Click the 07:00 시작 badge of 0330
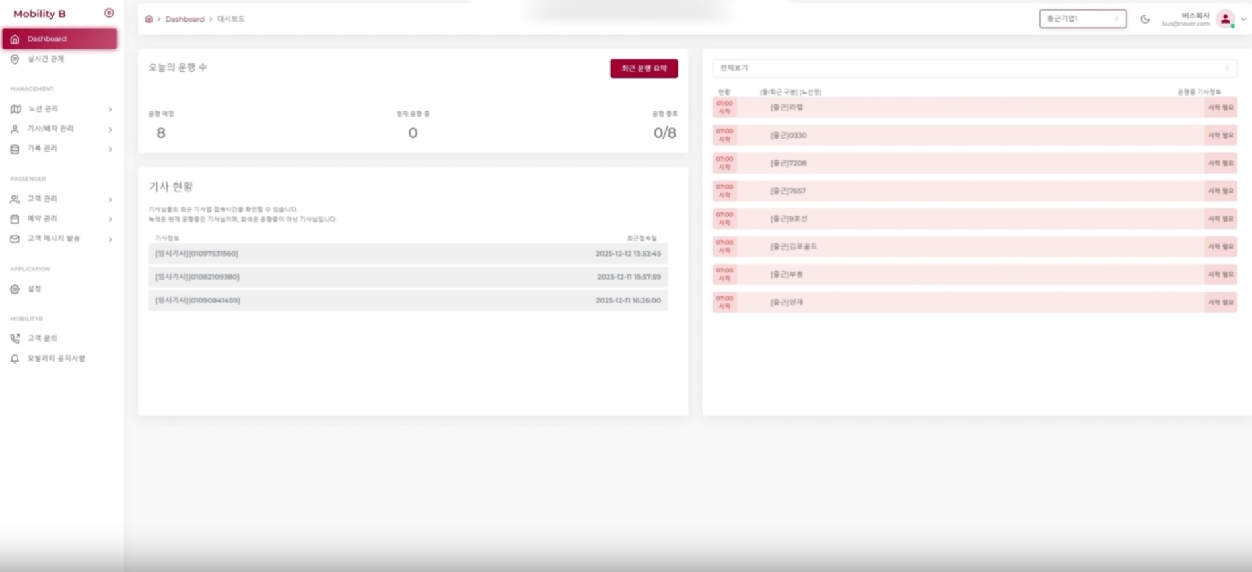This screenshot has height=572, width=1252. click(x=724, y=135)
